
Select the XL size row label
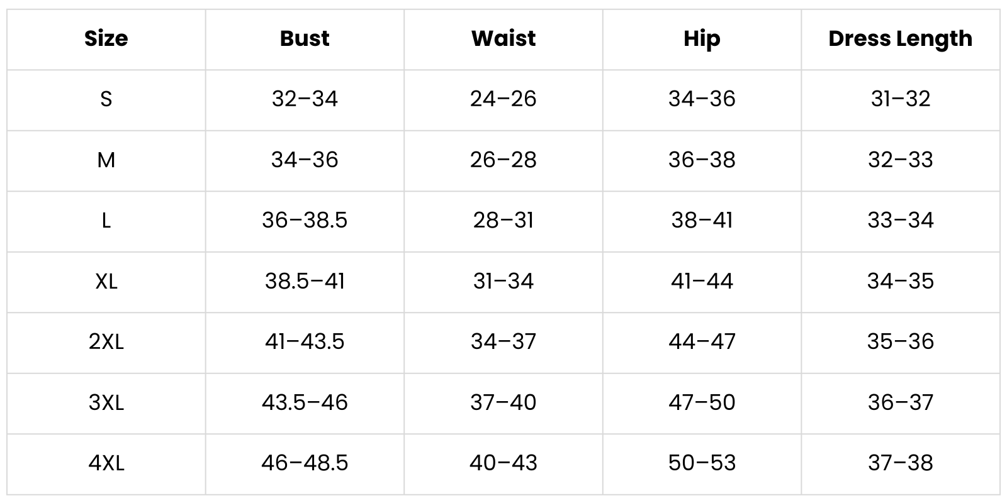tap(106, 281)
